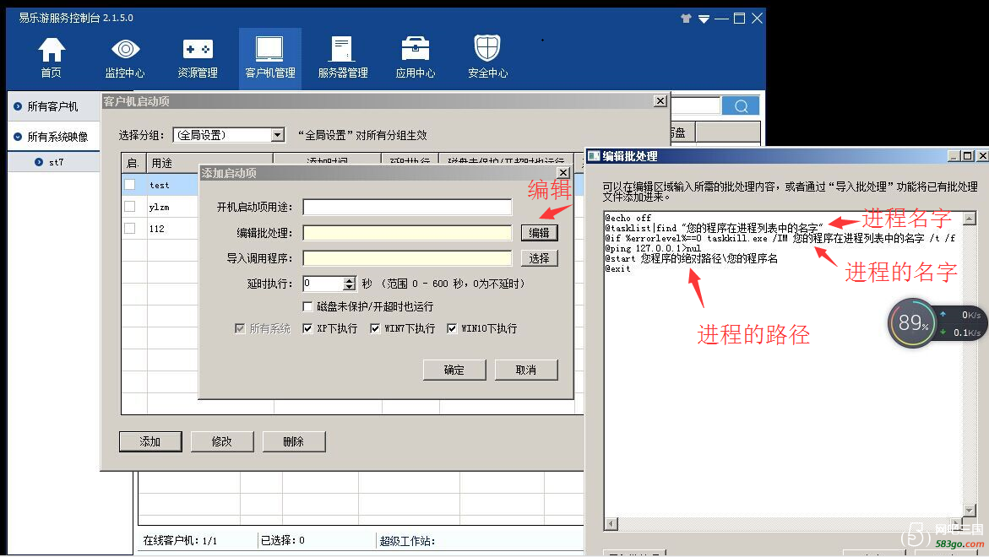The width and height of the screenshot is (989, 557).
Task: Select the ylzm row text
Action: click(x=159, y=207)
